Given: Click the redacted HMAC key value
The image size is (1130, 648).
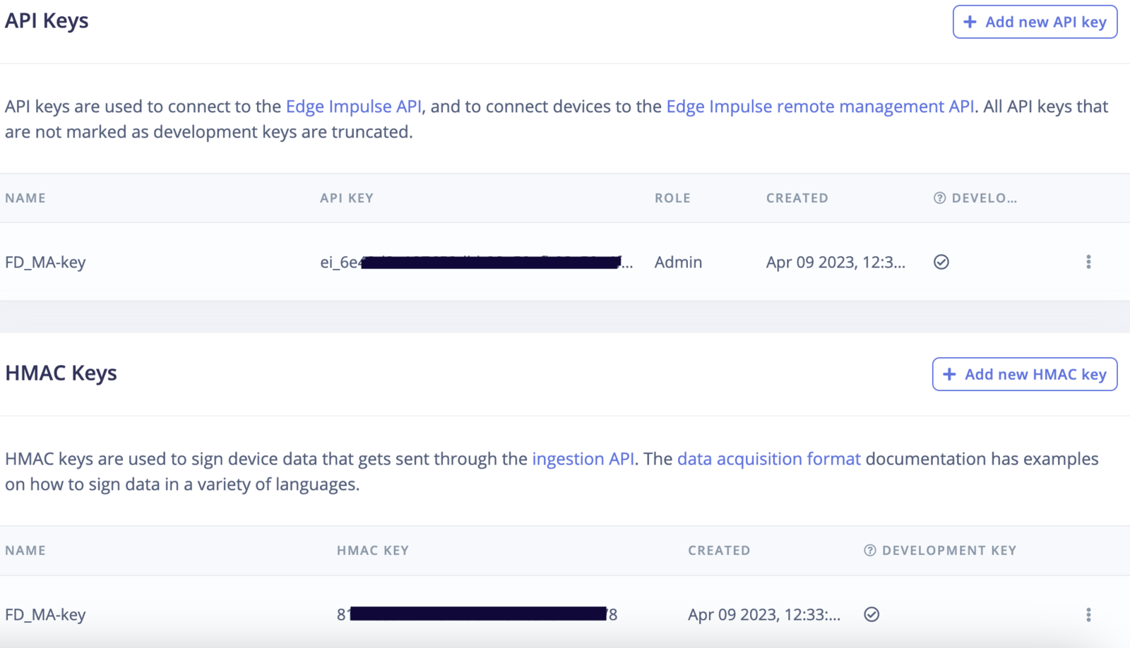Looking at the screenshot, I should pyautogui.click(x=477, y=614).
